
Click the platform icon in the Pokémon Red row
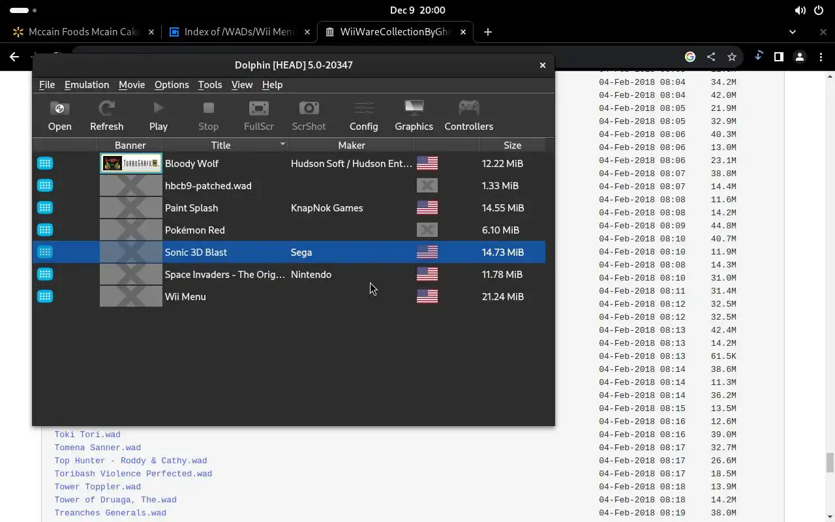45,230
